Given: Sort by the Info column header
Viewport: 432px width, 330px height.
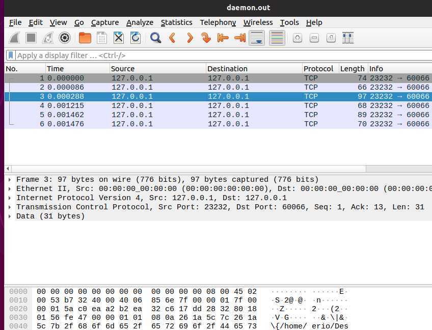Looking at the screenshot, I should 400,69.
